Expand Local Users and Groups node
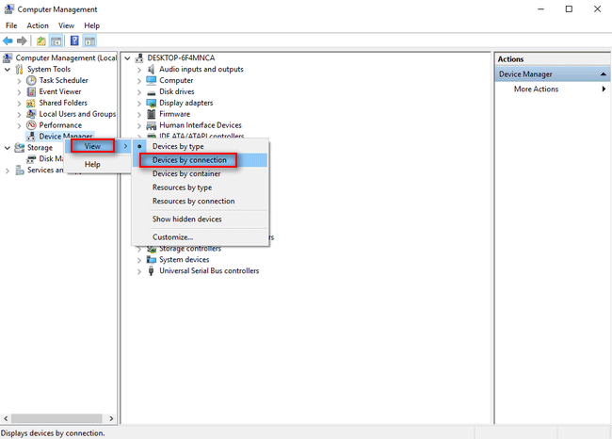This screenshot has height=439, width=612. click(19, 114)
